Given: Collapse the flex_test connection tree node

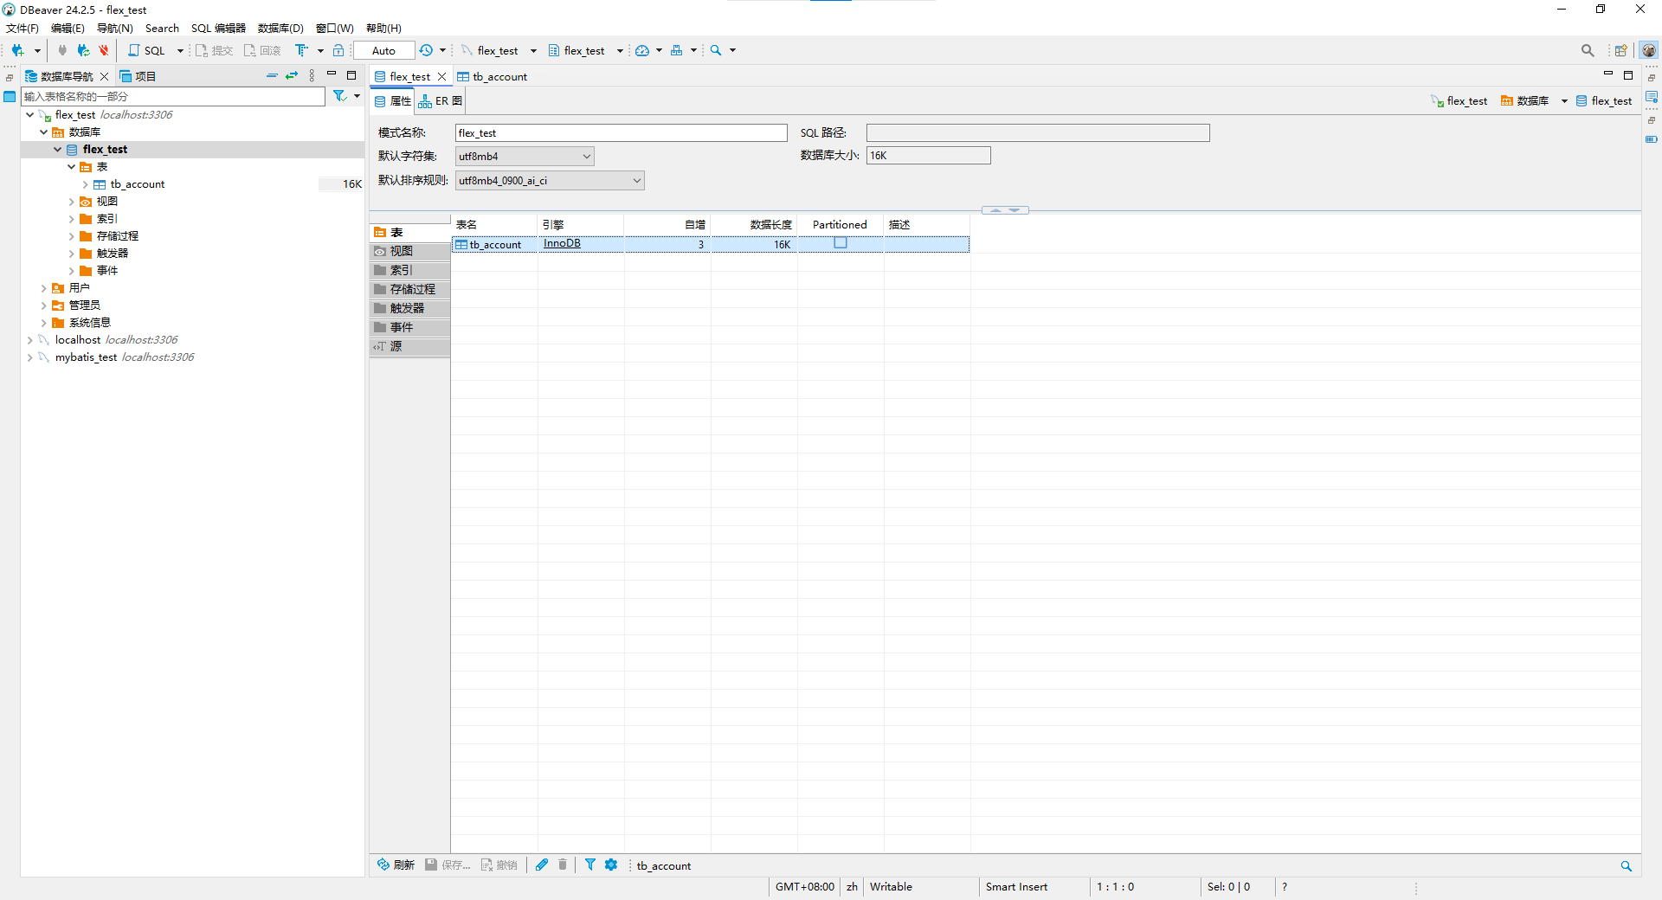Looking at the screenshot, I should point(29,114).
